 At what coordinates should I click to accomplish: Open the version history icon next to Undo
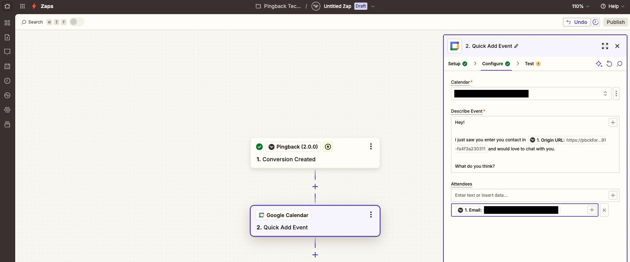click(x=596, y=22)
